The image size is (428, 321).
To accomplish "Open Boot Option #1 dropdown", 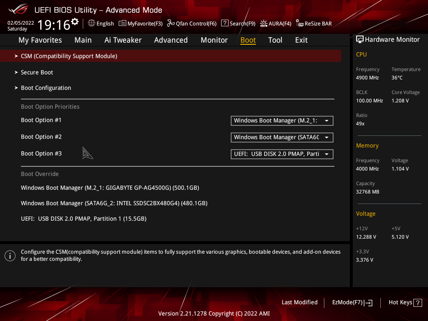I will point(282,121).
